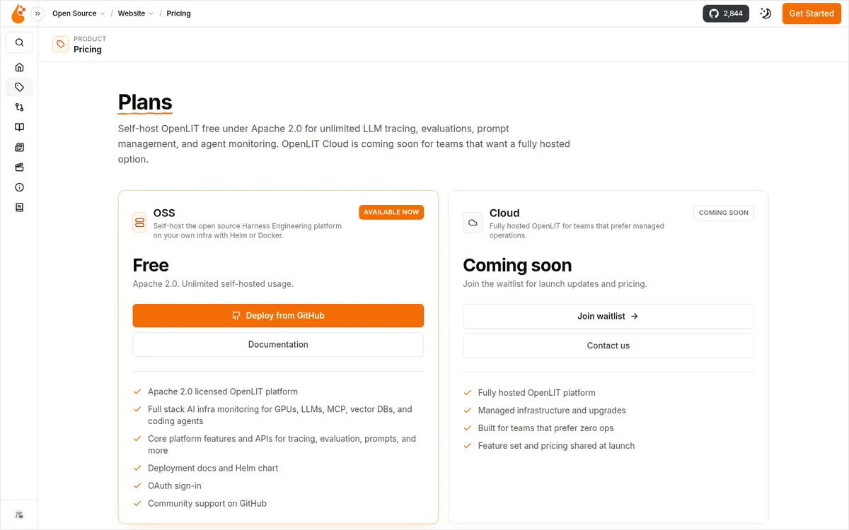The width and height of the screenshot is (849, 530).
Task: Click the Plans heading
Action: [x=145, y=102]
